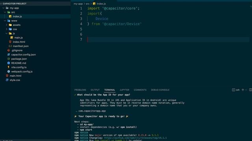
Task: Click style.css CSS file icon
Action: 7,80
